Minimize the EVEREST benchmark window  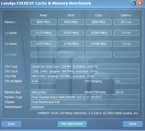click(134, 3)
